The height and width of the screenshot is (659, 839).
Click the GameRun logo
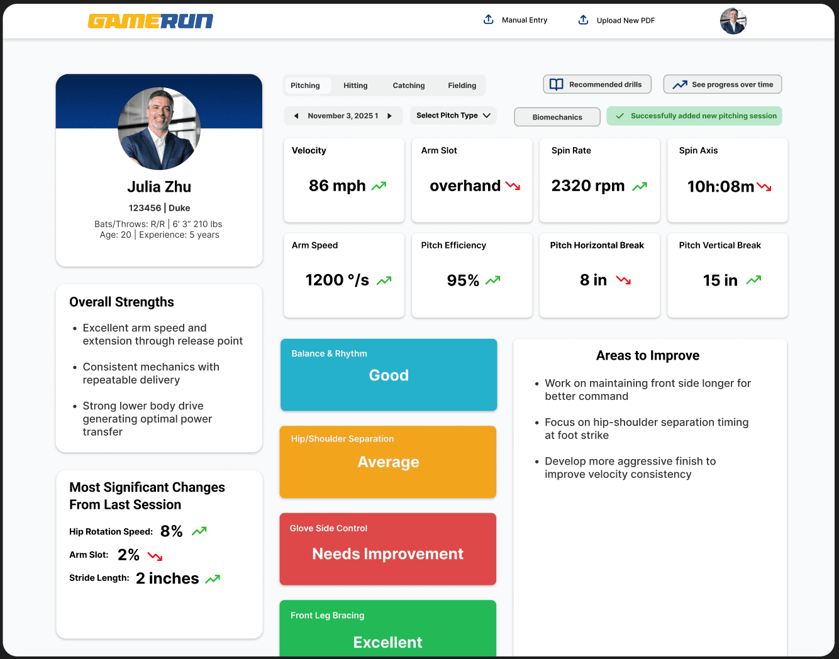point(150,20)
